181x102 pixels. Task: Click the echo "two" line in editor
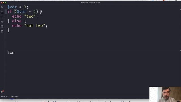pyautogui.click(x=25, y=16)
